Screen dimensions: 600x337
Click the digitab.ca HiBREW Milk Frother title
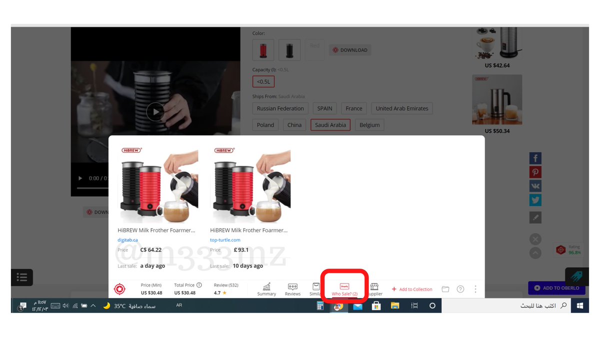point(156,230)
